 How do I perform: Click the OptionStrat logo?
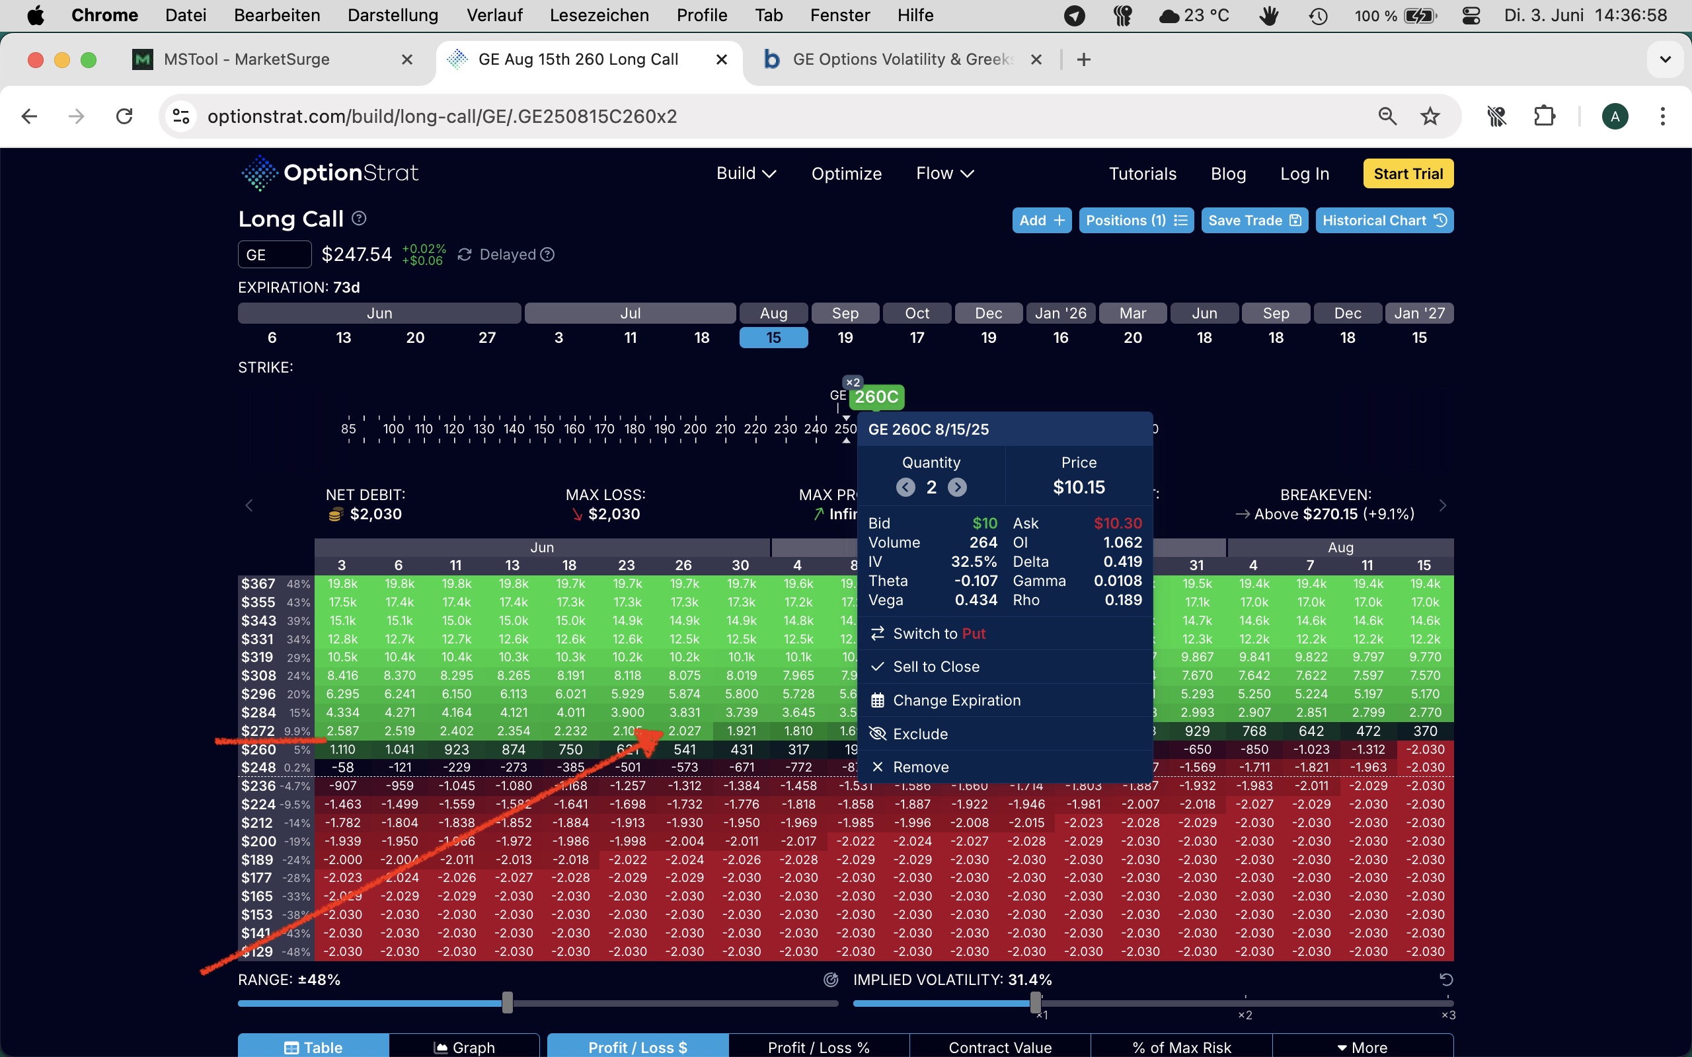pyautogui.click(x=329, y=172)
